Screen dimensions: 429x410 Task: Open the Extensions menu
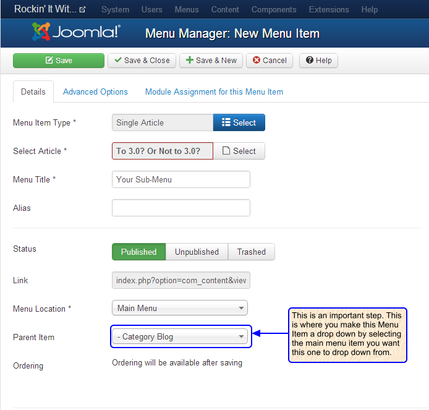329,9
